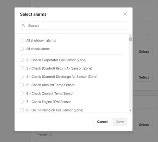This screenshot has width=158, height=142.
Task: Open the dimmed dropdown chevron behind the dialog
Action: pos(148,34)
